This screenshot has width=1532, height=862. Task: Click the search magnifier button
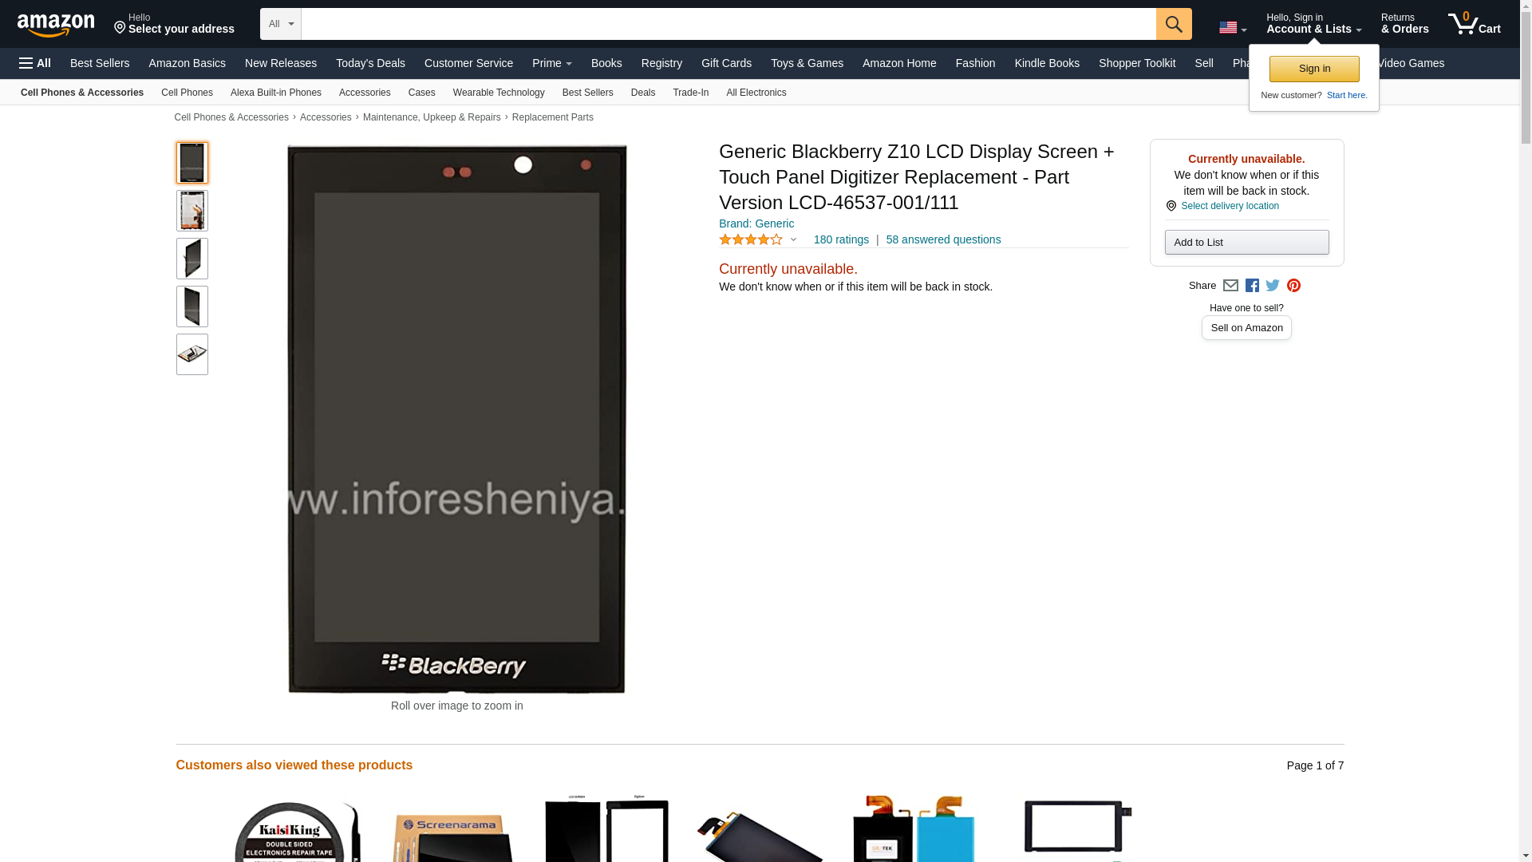click(x=1174, y=24)
